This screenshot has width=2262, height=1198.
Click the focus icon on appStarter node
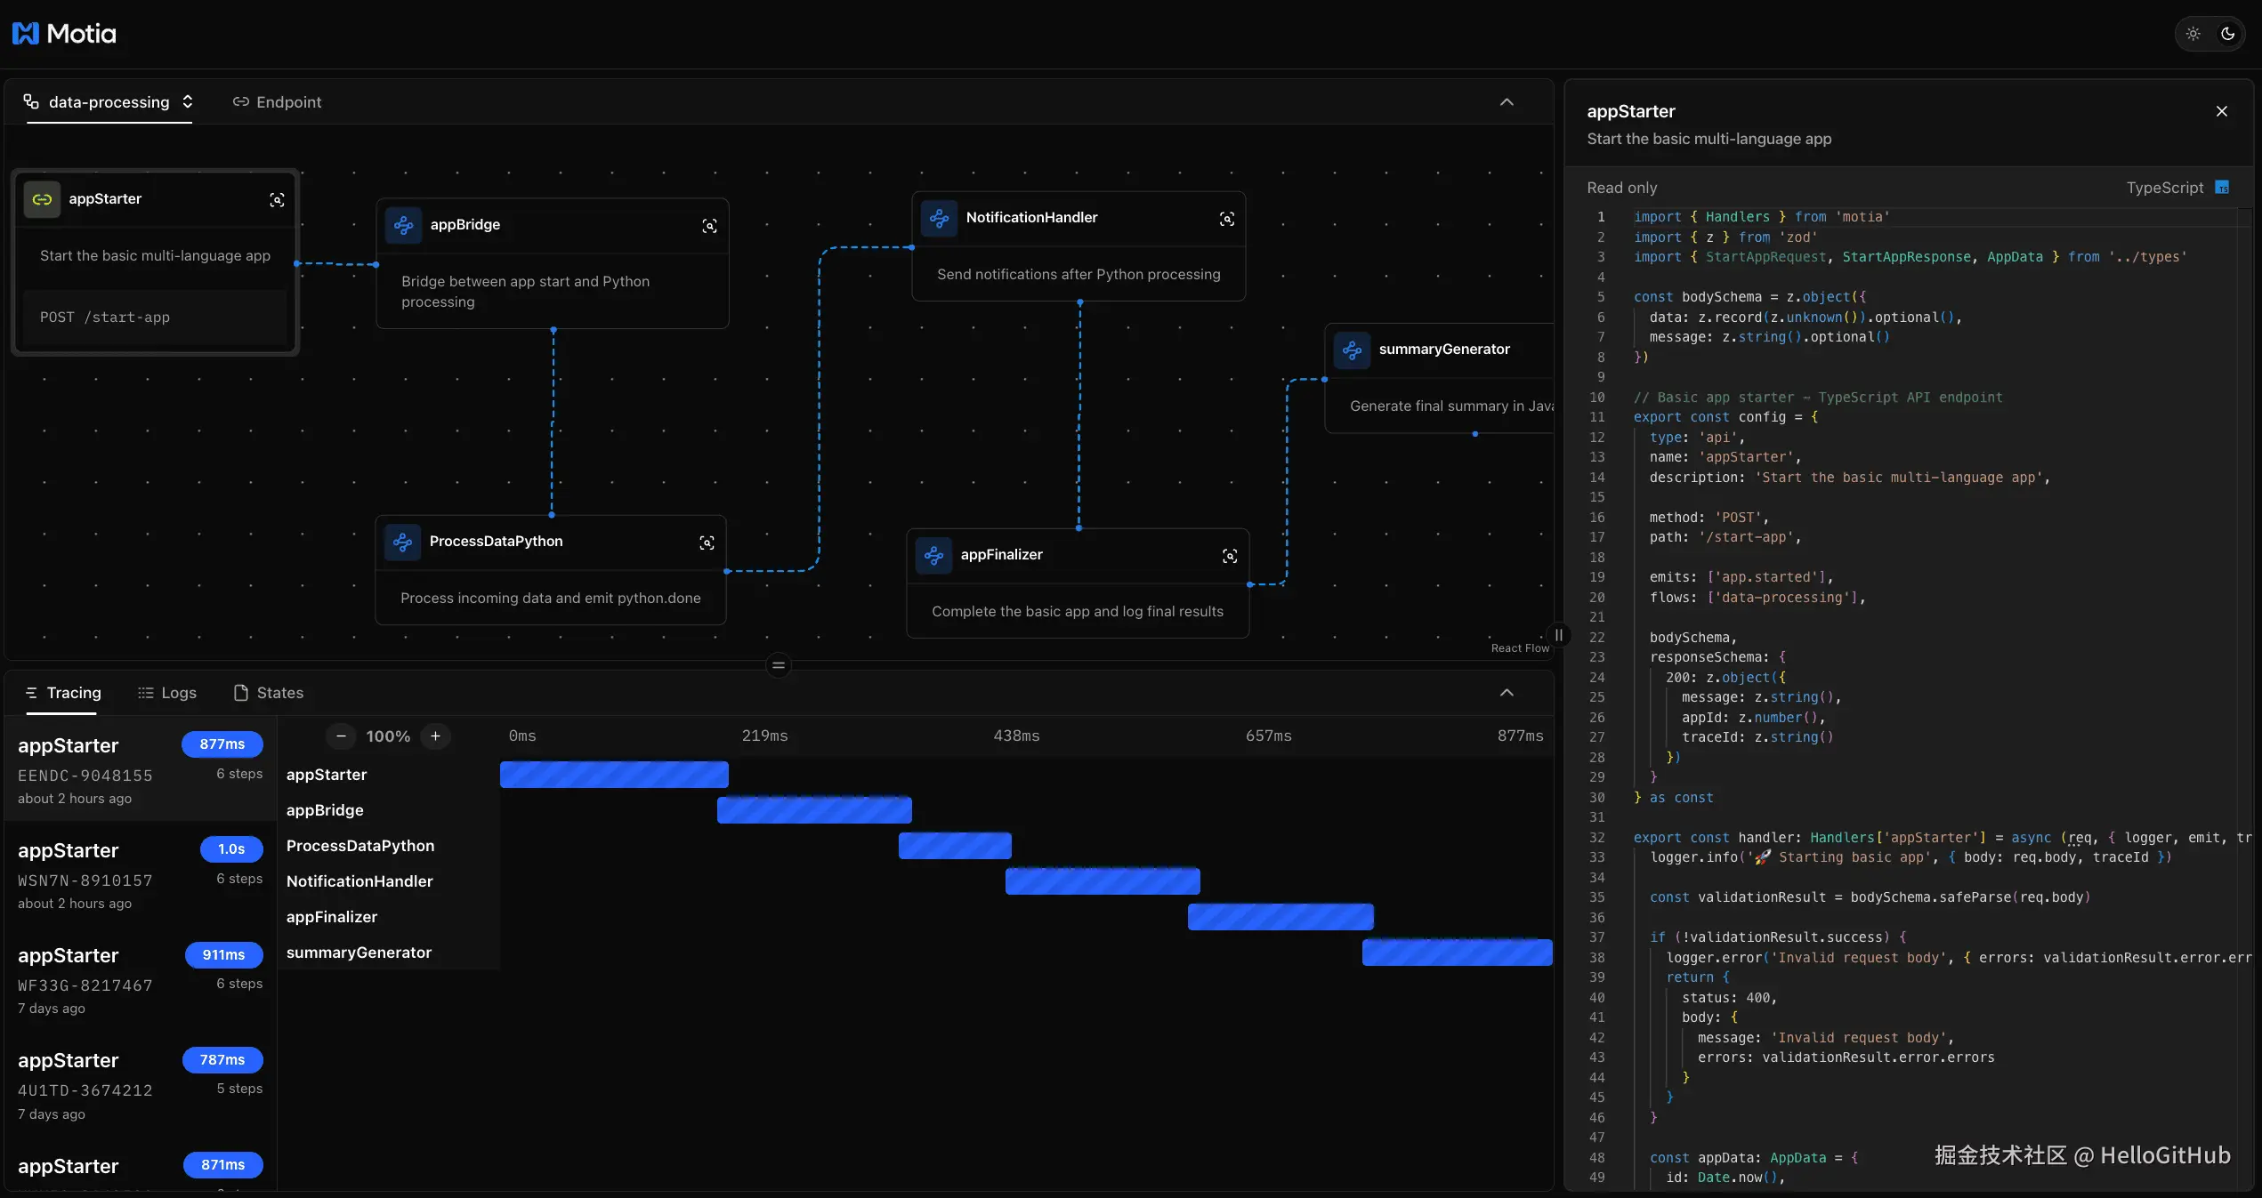(277, 200)
